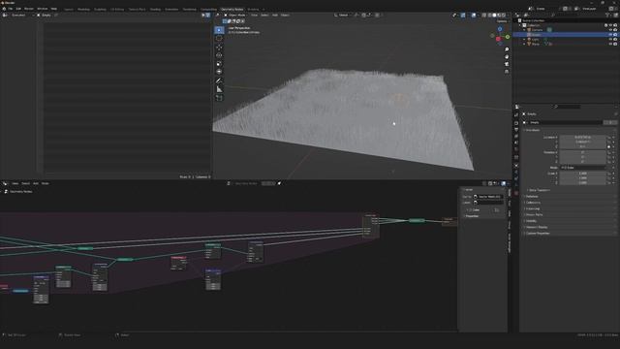Viewport: 620px width, 349px height.
Task: Toggle X-ray in viewport header
Action: click(484, 16)
